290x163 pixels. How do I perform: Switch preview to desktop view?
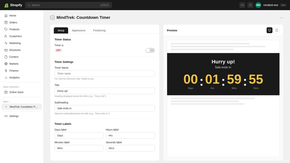click(269, 30)
